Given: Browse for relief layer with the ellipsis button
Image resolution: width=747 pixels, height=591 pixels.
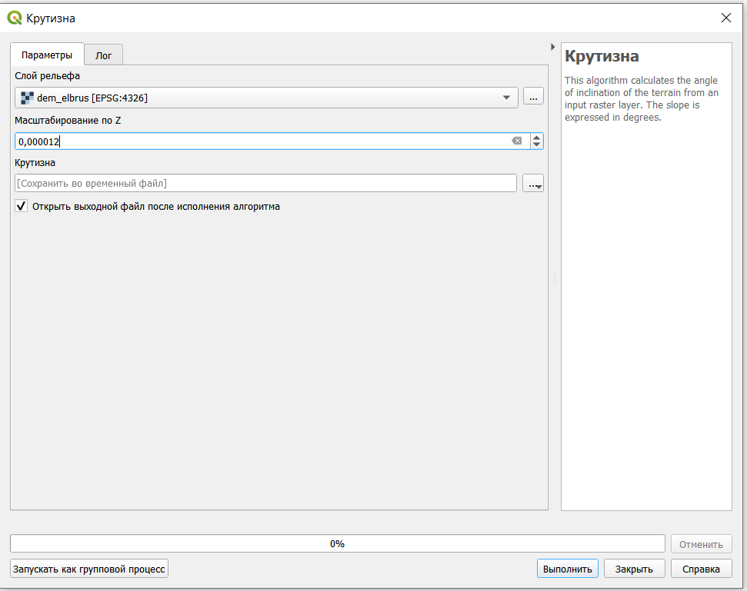Looking at the screenshot, I should click(533, 97).
